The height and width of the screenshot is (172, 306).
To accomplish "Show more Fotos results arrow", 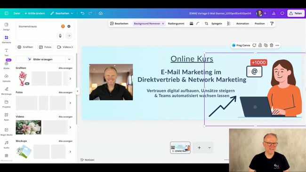I will (70, 103).
